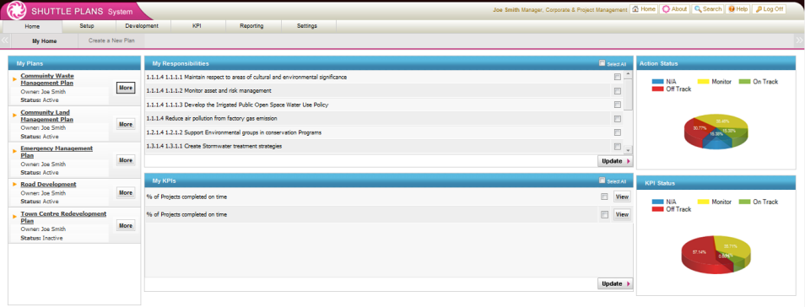Viewport: 805px width, 307px height.
Task: Check Select All in My Responsibilities
Action: point(602,63)
